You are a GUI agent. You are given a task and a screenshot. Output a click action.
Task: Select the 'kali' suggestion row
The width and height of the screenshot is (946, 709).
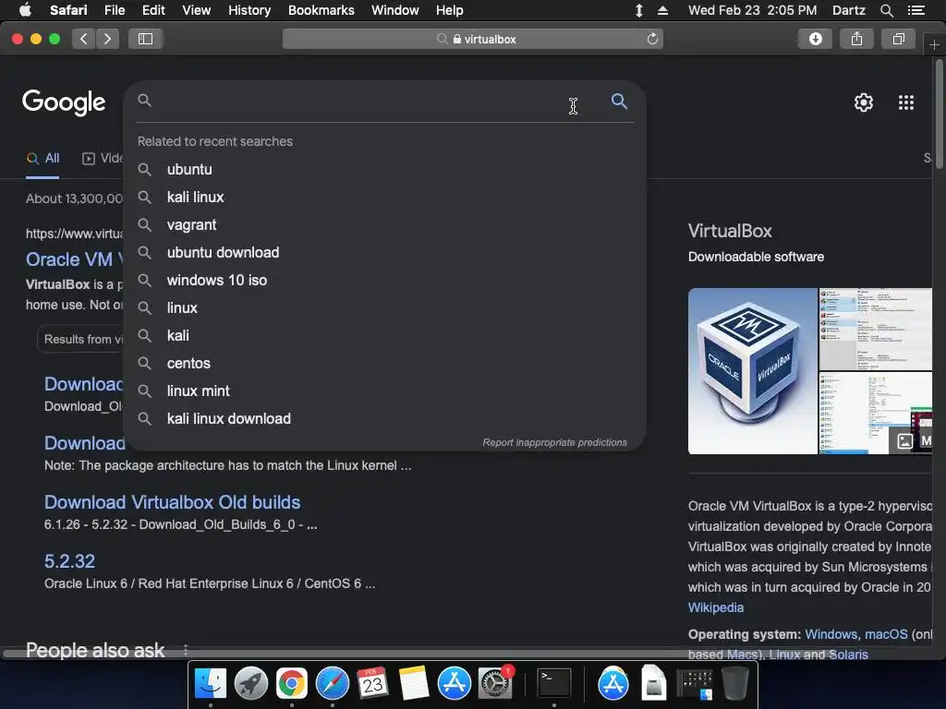pyautogui.click(x=385, y=336)
